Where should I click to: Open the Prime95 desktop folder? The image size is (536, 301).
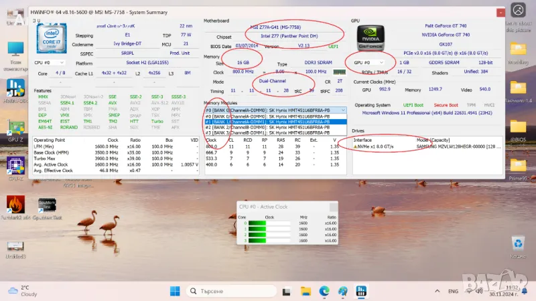(517, 166)
